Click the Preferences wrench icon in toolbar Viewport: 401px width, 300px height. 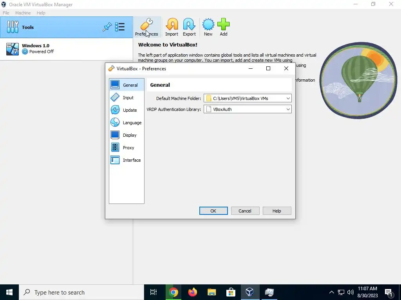(146, 24)
